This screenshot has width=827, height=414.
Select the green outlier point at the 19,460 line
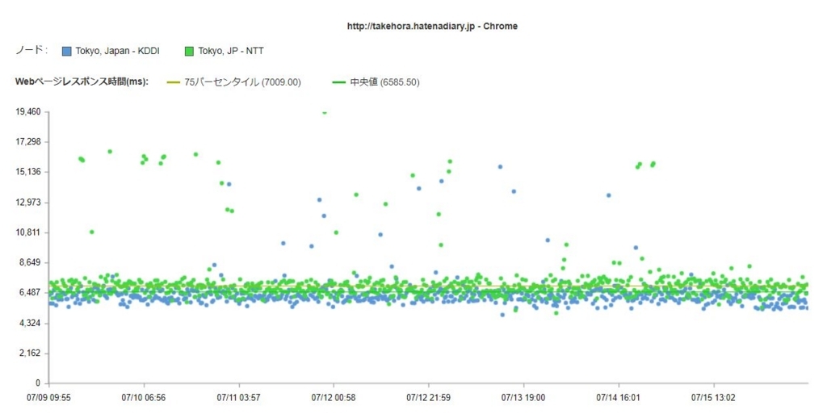(x=325, y=112)
